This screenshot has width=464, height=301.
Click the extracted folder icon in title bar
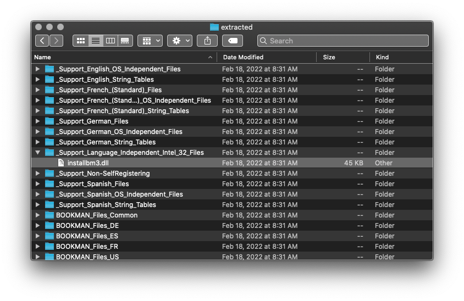(214, 27)
